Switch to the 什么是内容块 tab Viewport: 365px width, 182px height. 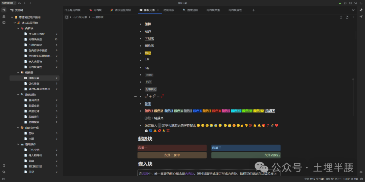pyautogui.click(x=72, y=10)
